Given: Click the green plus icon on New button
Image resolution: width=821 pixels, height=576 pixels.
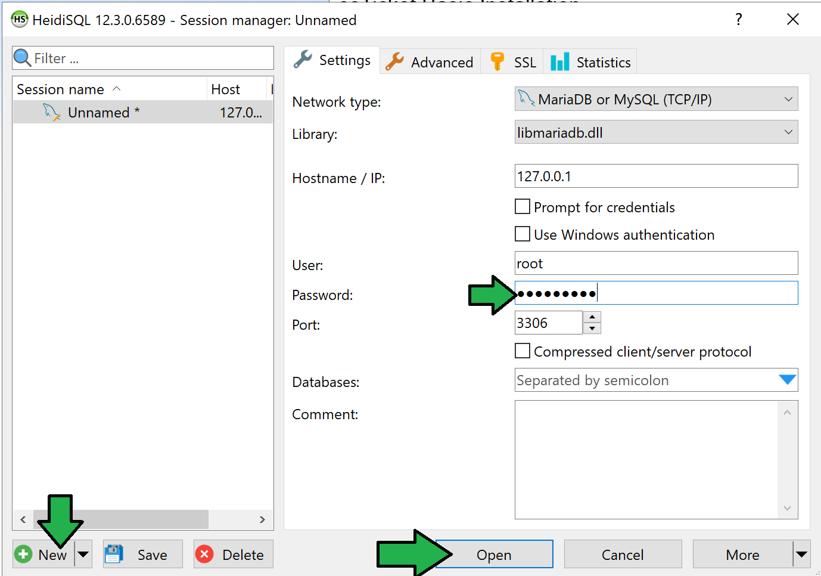Looking at the screenshot, I should pyautogui.click(x=23, y=554).
